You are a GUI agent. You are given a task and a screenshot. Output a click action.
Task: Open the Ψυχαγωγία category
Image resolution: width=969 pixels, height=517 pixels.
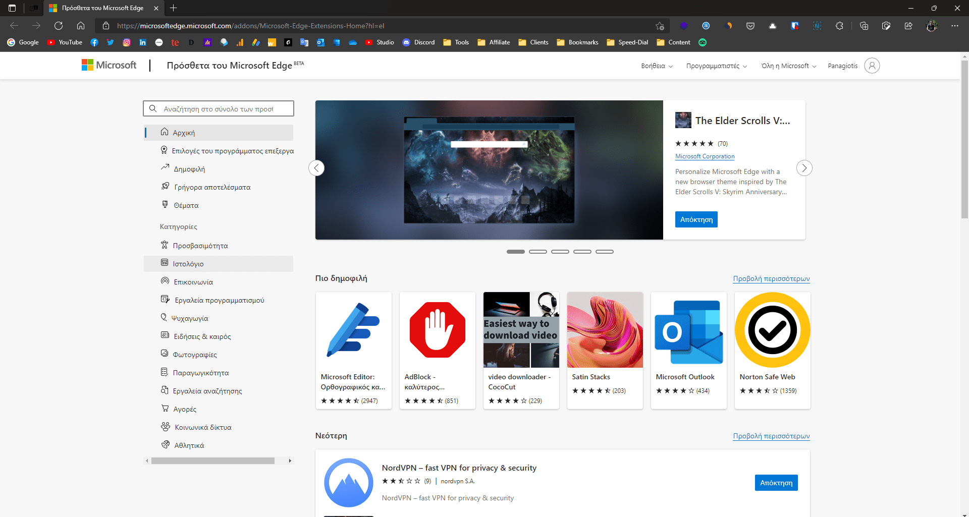[190, 318]
